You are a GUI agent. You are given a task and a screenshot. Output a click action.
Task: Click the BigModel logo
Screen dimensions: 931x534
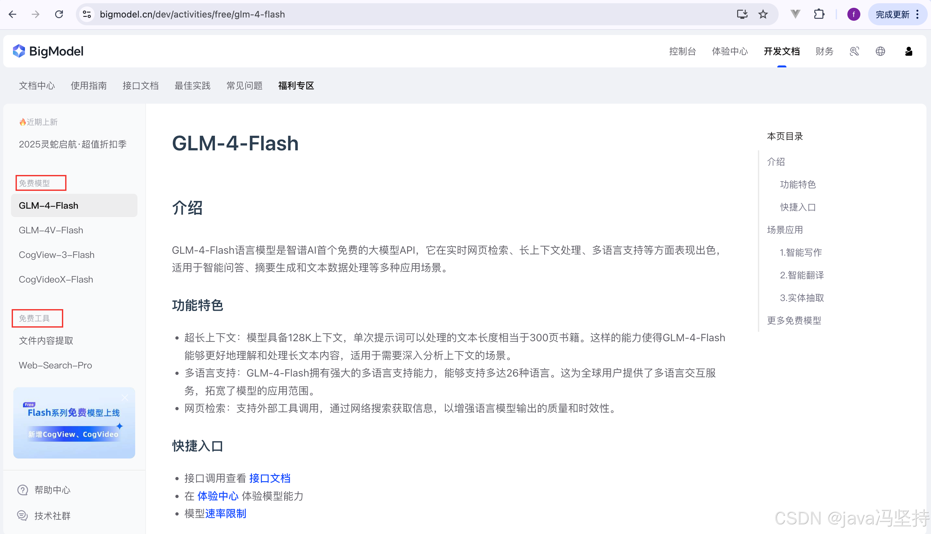tap(48, 51)
